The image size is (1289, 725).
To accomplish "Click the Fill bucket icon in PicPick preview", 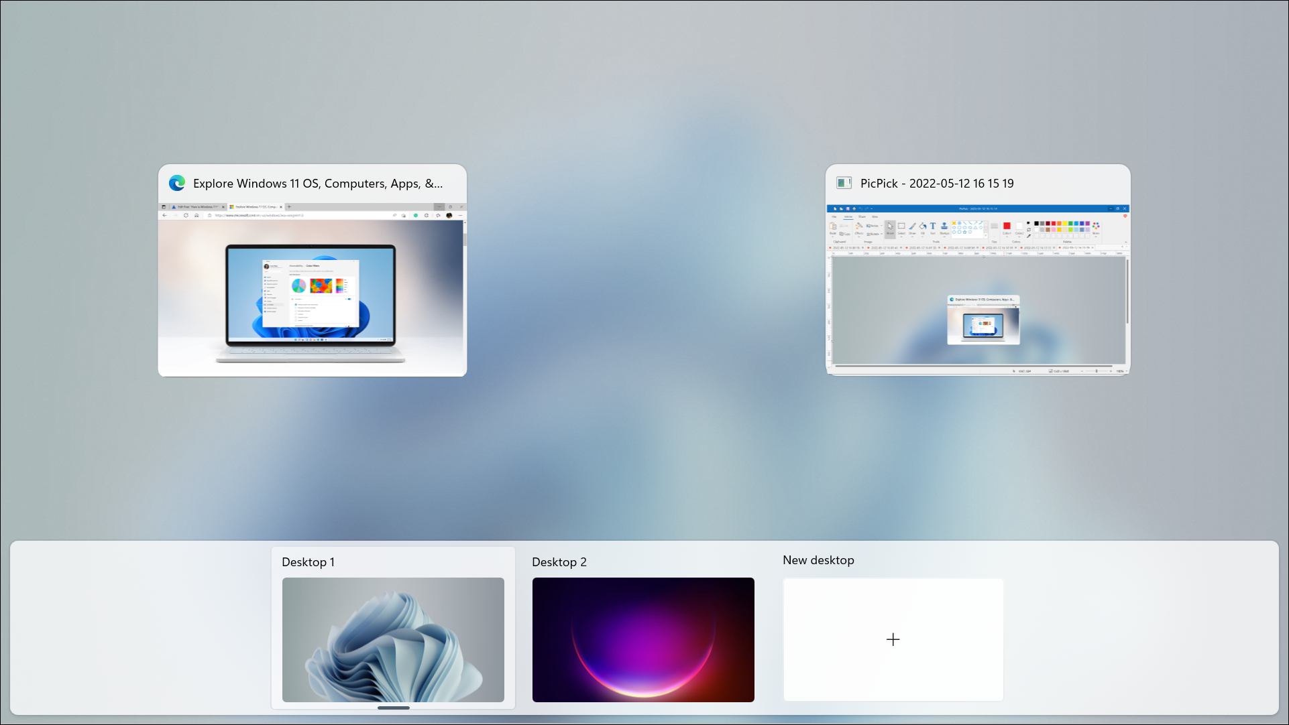I will pos(923,226).
